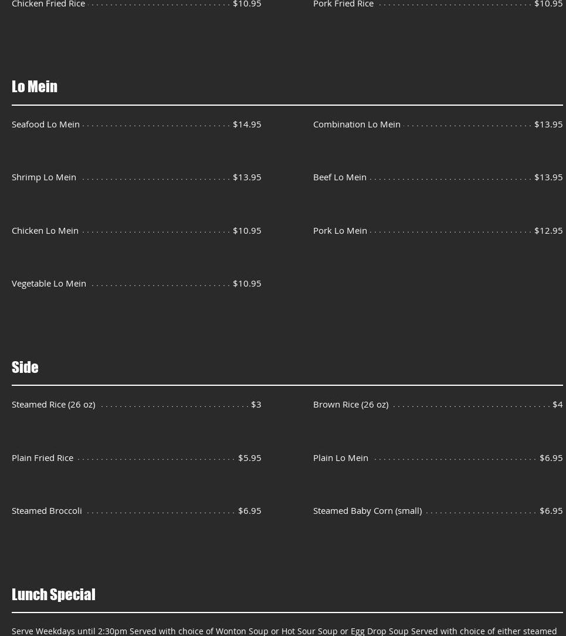Select the Plain Lo Mein side
Image resolution: width=566 pixels, height=636 pixels.
[341, 457]
